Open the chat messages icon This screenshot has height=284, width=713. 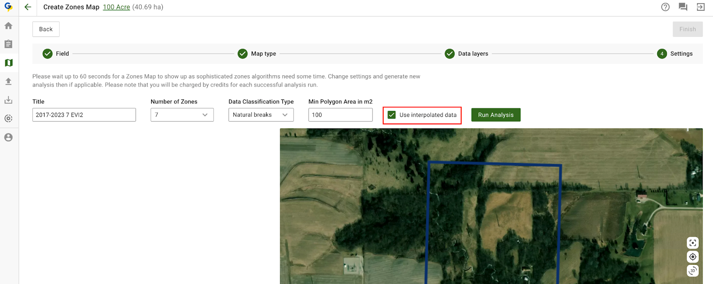pyautogui.click(x=683, y=7)
